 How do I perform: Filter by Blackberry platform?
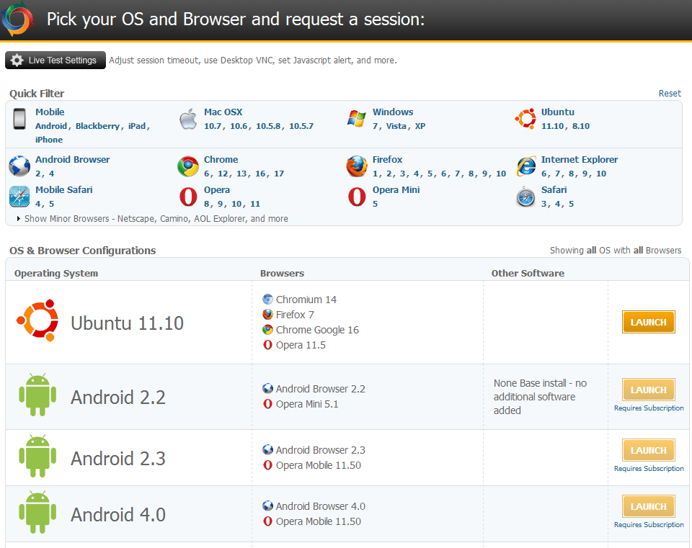[x=97, y=126]
